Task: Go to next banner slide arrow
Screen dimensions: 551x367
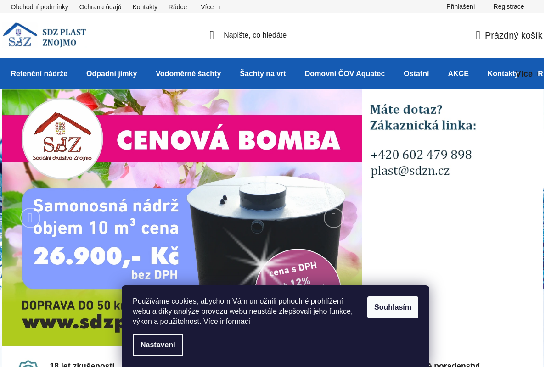Action: click(x=334, y=218)
